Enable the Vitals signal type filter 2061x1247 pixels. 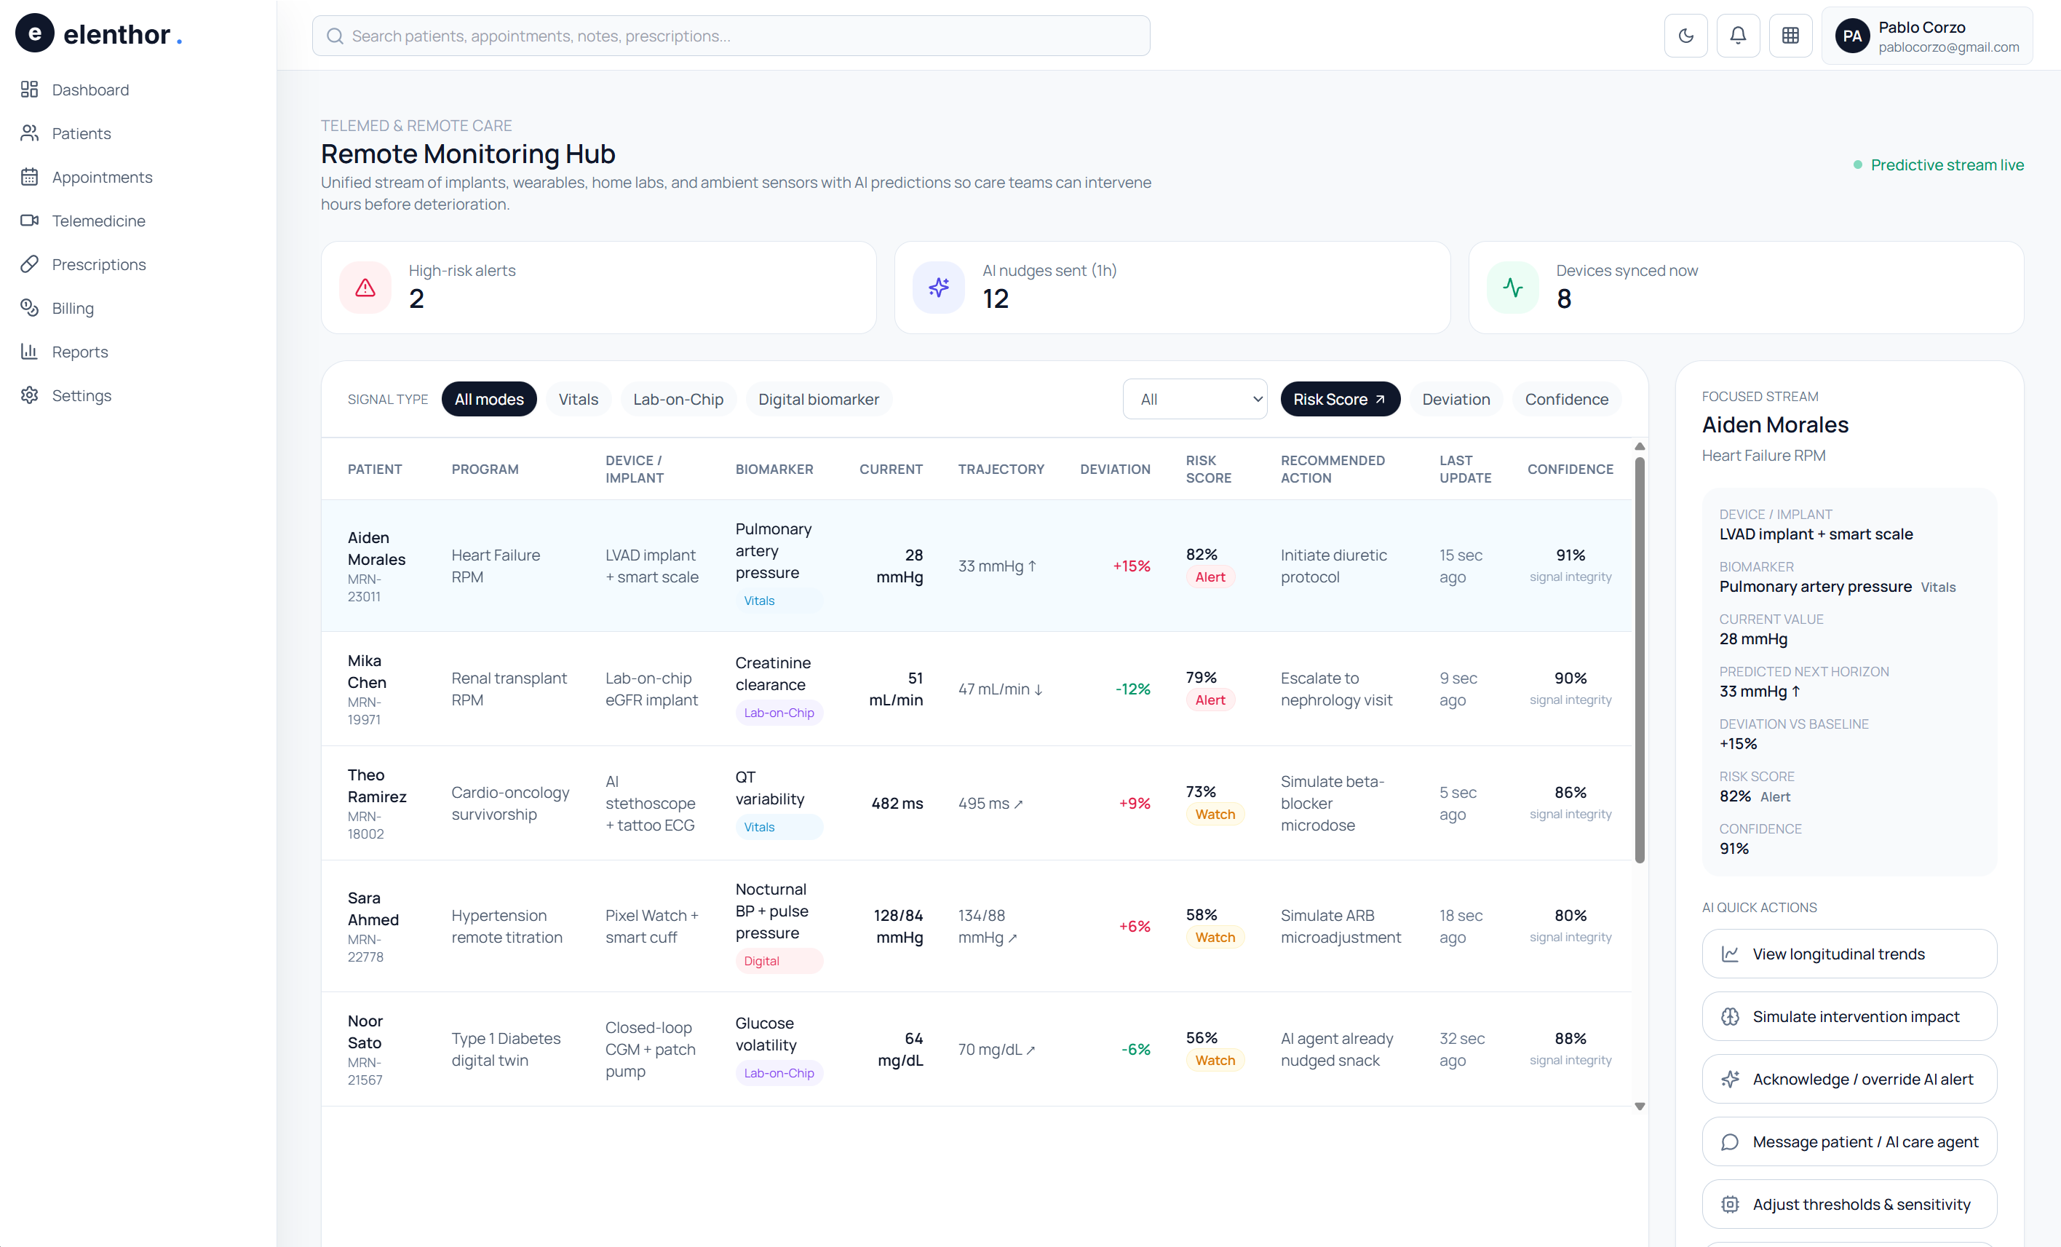click(578, 399)
